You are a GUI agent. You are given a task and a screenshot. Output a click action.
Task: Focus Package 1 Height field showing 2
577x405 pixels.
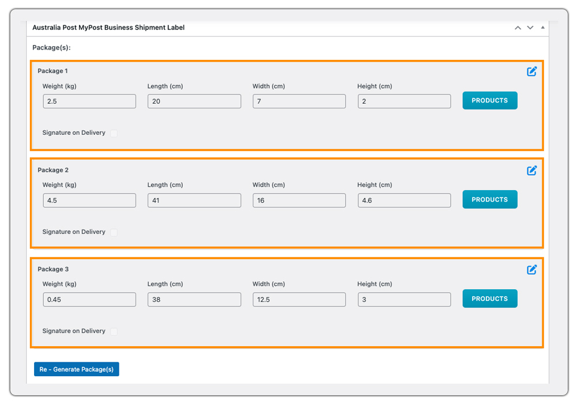click(x=404, y=101)
